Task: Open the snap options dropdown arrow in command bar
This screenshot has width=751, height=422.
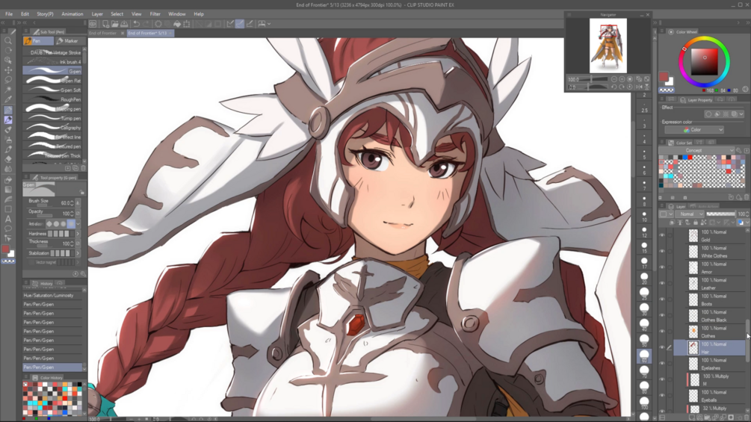Action: [x=269, y=23]
